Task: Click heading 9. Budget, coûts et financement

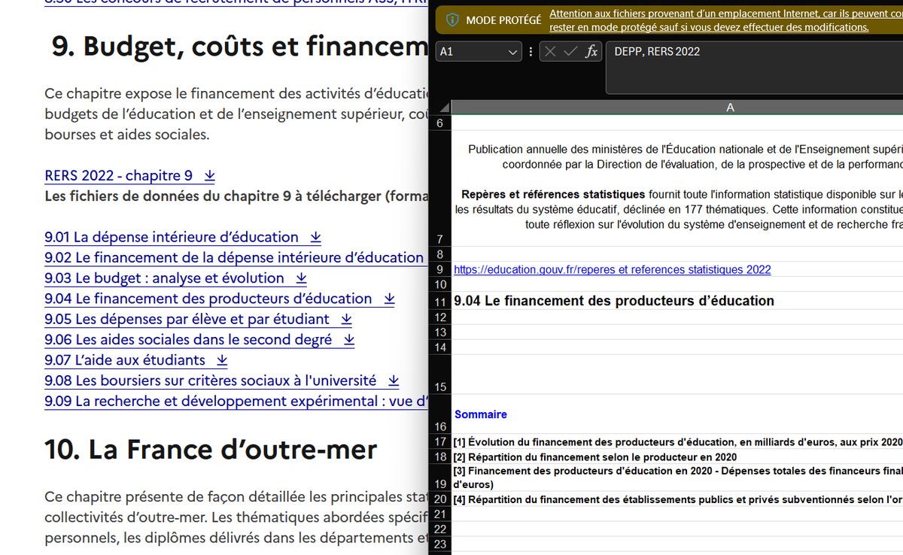Action: [239, 47]
